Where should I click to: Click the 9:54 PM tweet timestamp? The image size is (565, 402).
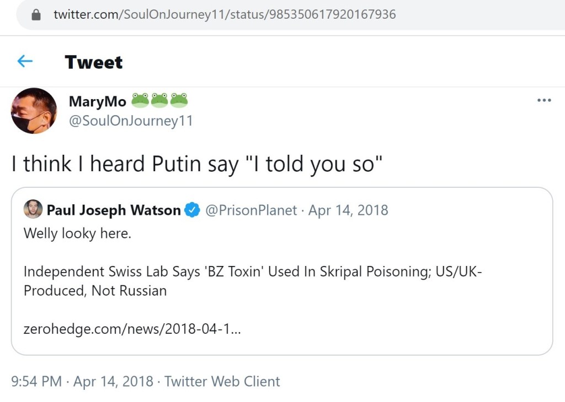36,381
